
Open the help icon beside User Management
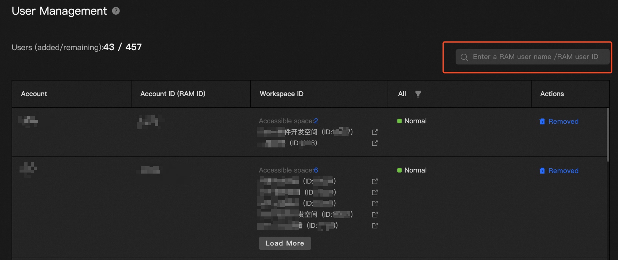point(116,11)
